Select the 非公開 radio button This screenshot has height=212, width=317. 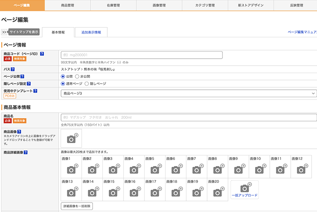77,76
